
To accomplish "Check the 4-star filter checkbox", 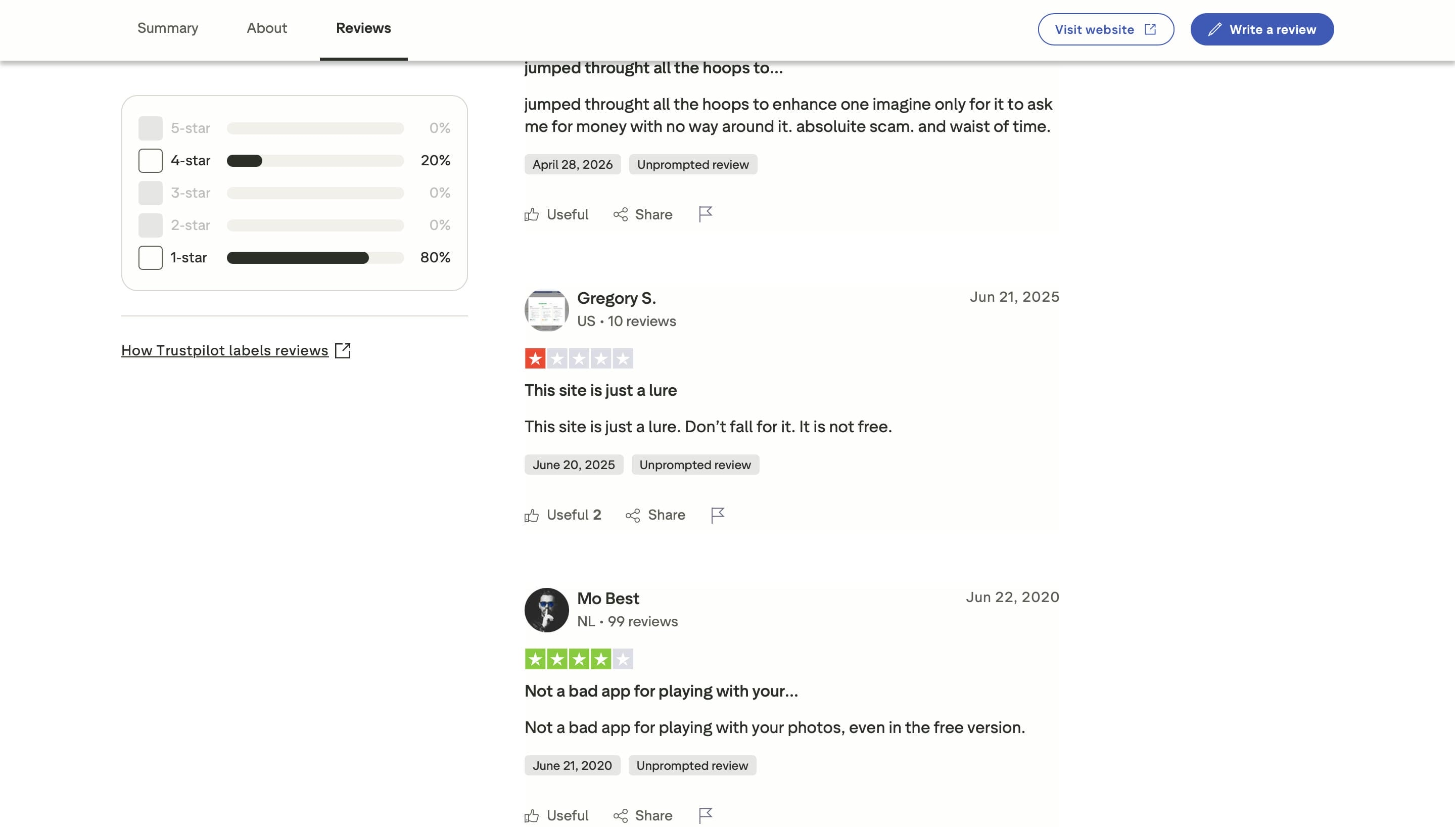I will point(151,161).
